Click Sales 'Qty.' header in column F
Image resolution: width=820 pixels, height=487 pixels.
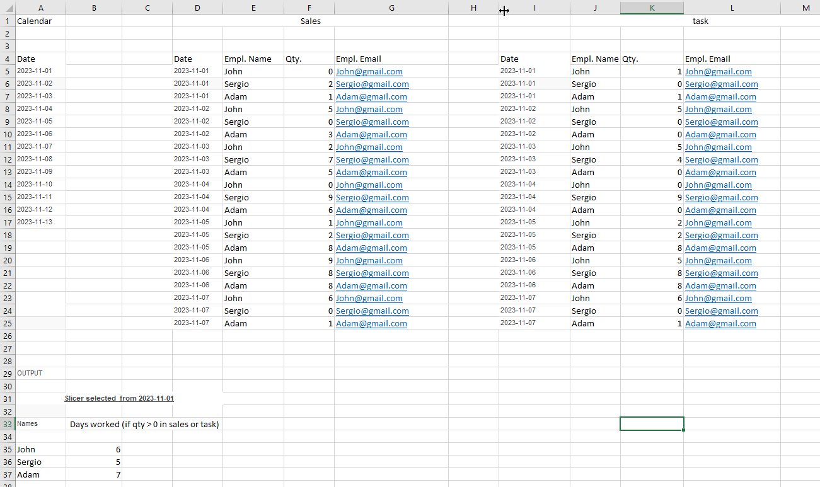309,59
